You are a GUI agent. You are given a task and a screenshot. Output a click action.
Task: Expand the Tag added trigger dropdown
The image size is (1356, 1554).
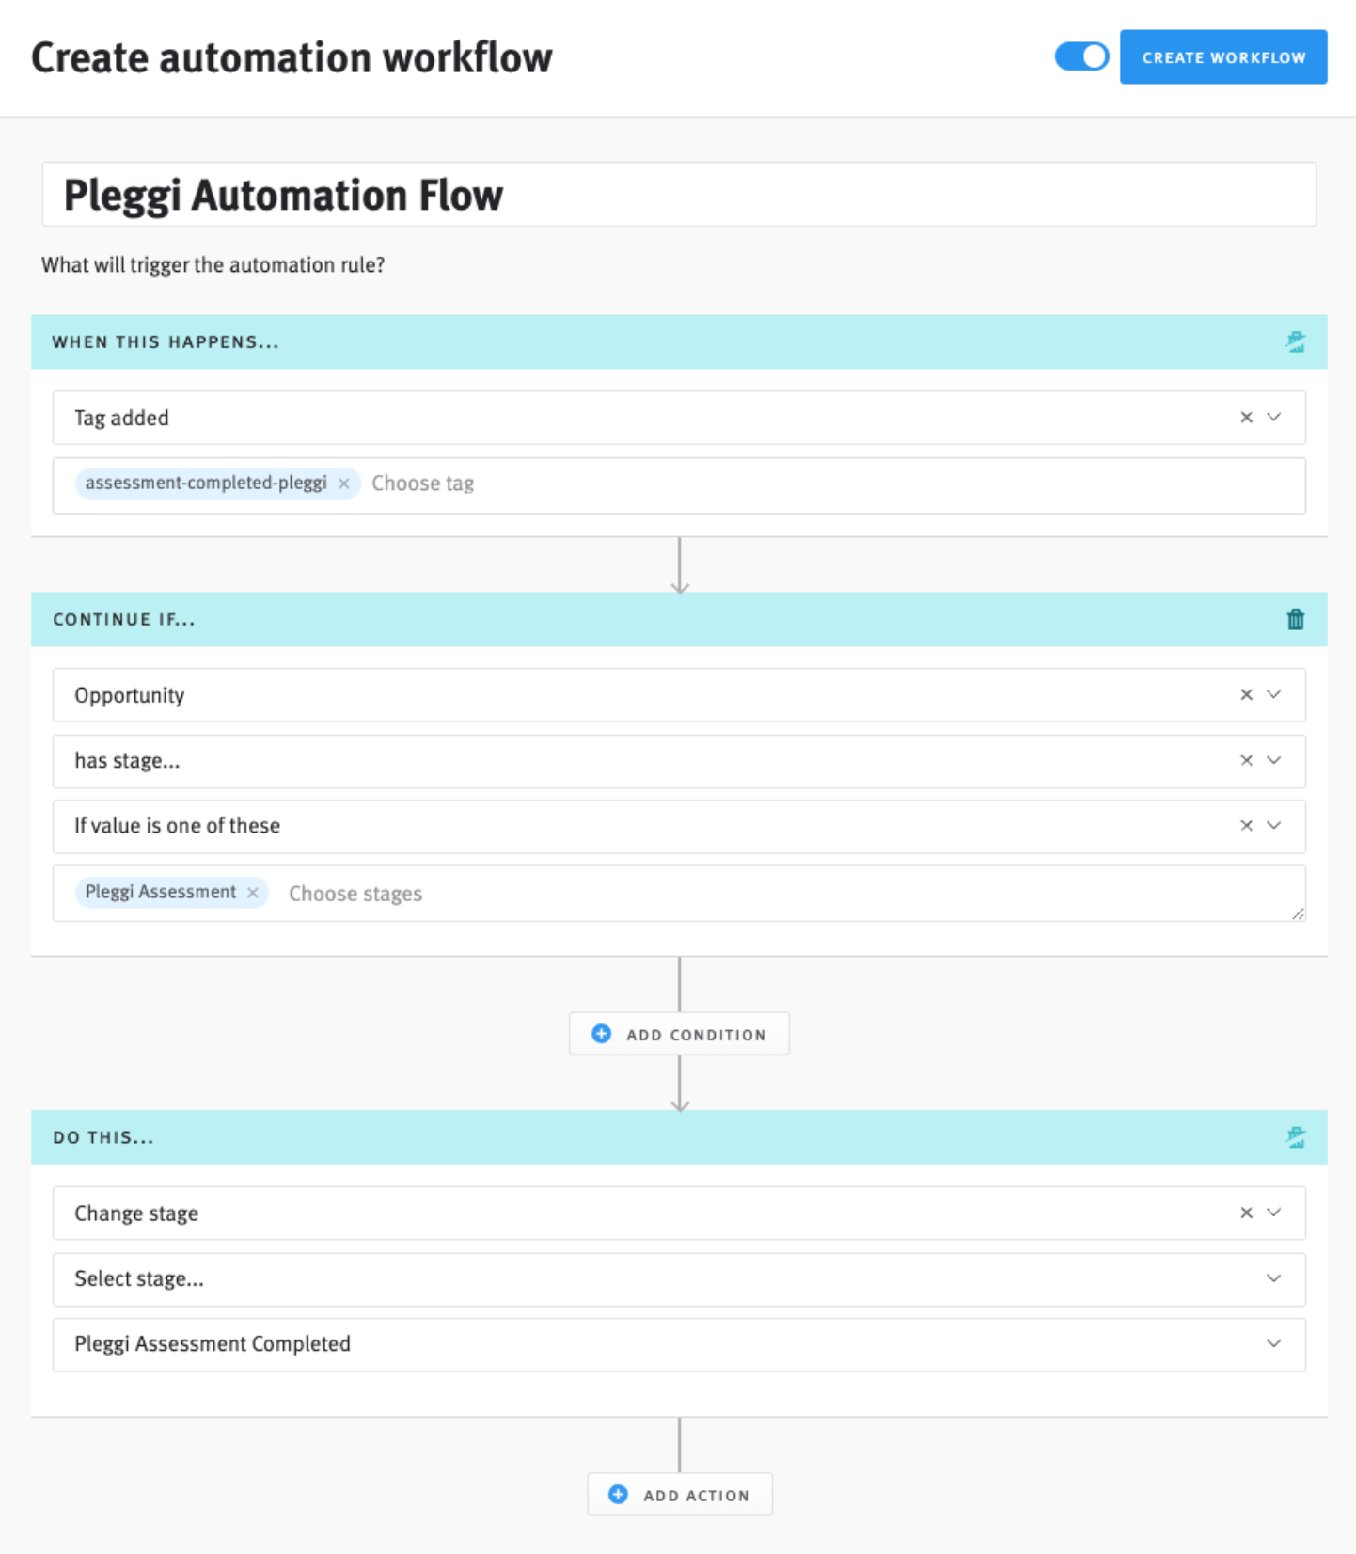pyautogui.click(x=1274, y=418)
